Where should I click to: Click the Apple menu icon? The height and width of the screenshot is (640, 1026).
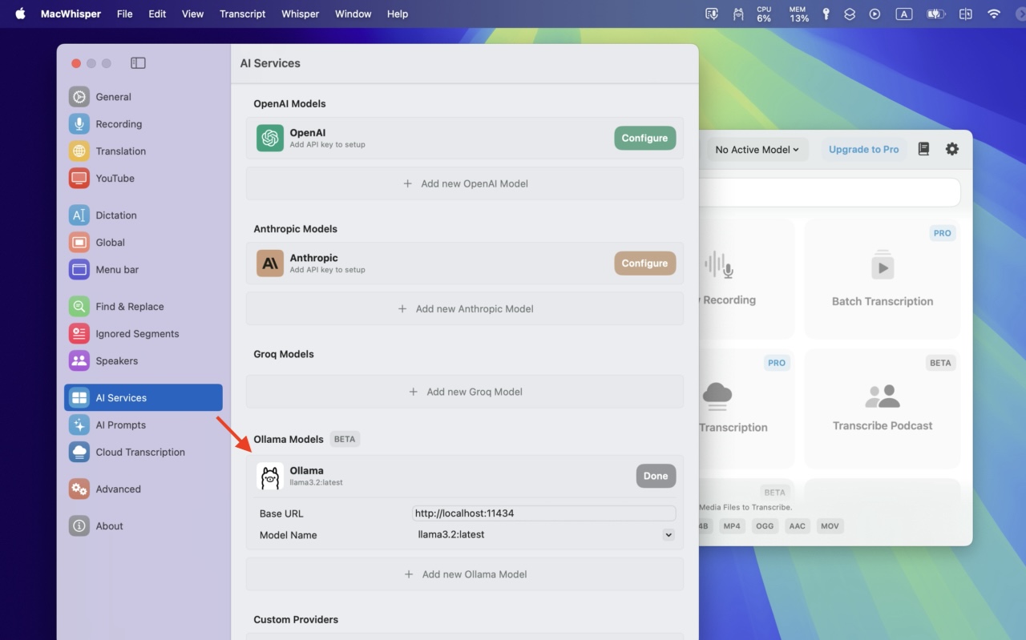pos(20,14)
